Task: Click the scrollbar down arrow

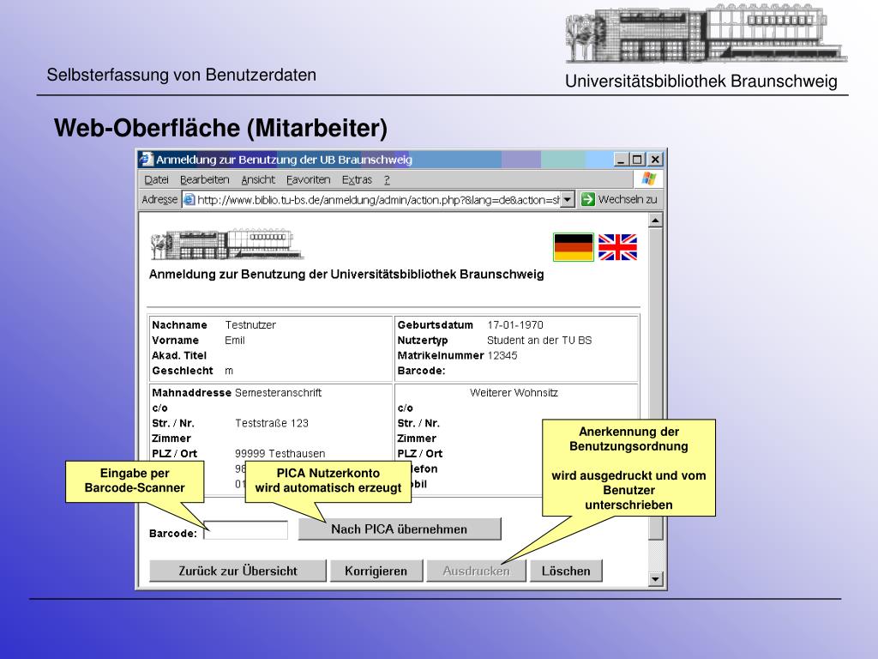Action: pyautogui.click(x=655, y=579)
